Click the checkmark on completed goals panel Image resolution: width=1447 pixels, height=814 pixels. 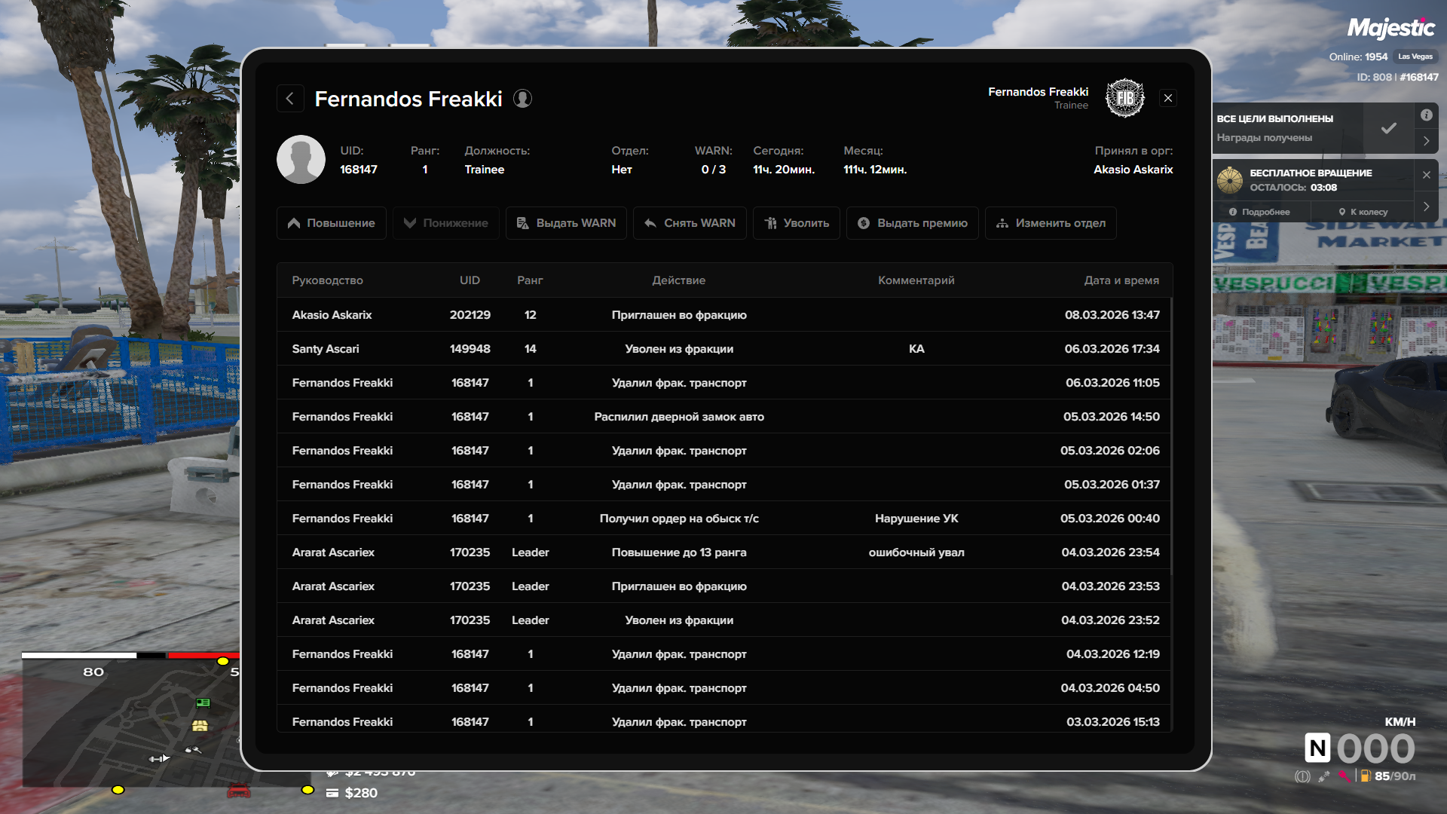pos(1388,128)
